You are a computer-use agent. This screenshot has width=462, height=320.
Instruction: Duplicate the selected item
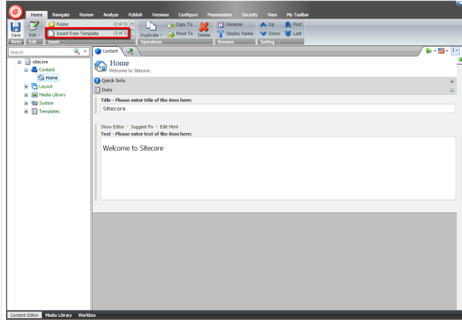pos(151,29)
